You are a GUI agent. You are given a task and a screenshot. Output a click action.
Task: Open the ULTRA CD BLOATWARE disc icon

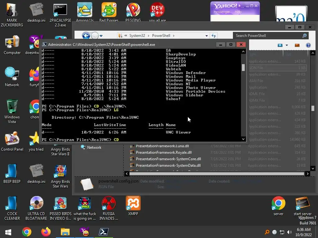[36, 208]
